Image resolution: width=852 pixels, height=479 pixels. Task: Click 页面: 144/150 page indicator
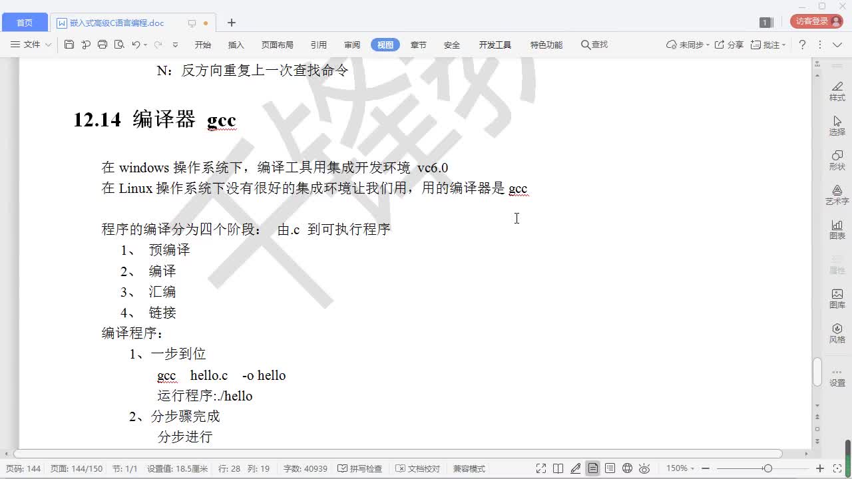click(77, 468)
